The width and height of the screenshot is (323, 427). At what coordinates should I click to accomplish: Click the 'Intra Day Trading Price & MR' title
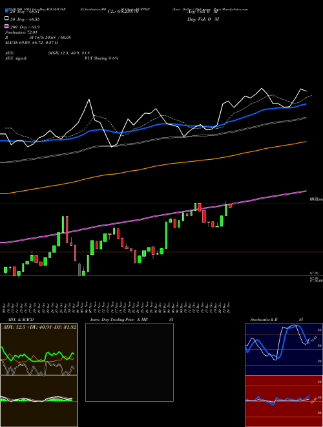click(119, 320)
